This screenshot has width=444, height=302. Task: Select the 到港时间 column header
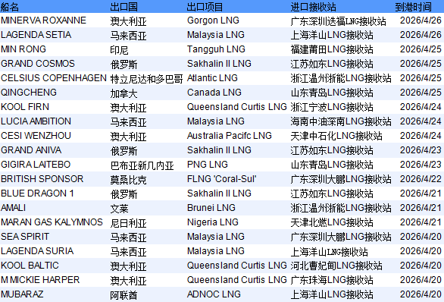(x=413, y=7)
